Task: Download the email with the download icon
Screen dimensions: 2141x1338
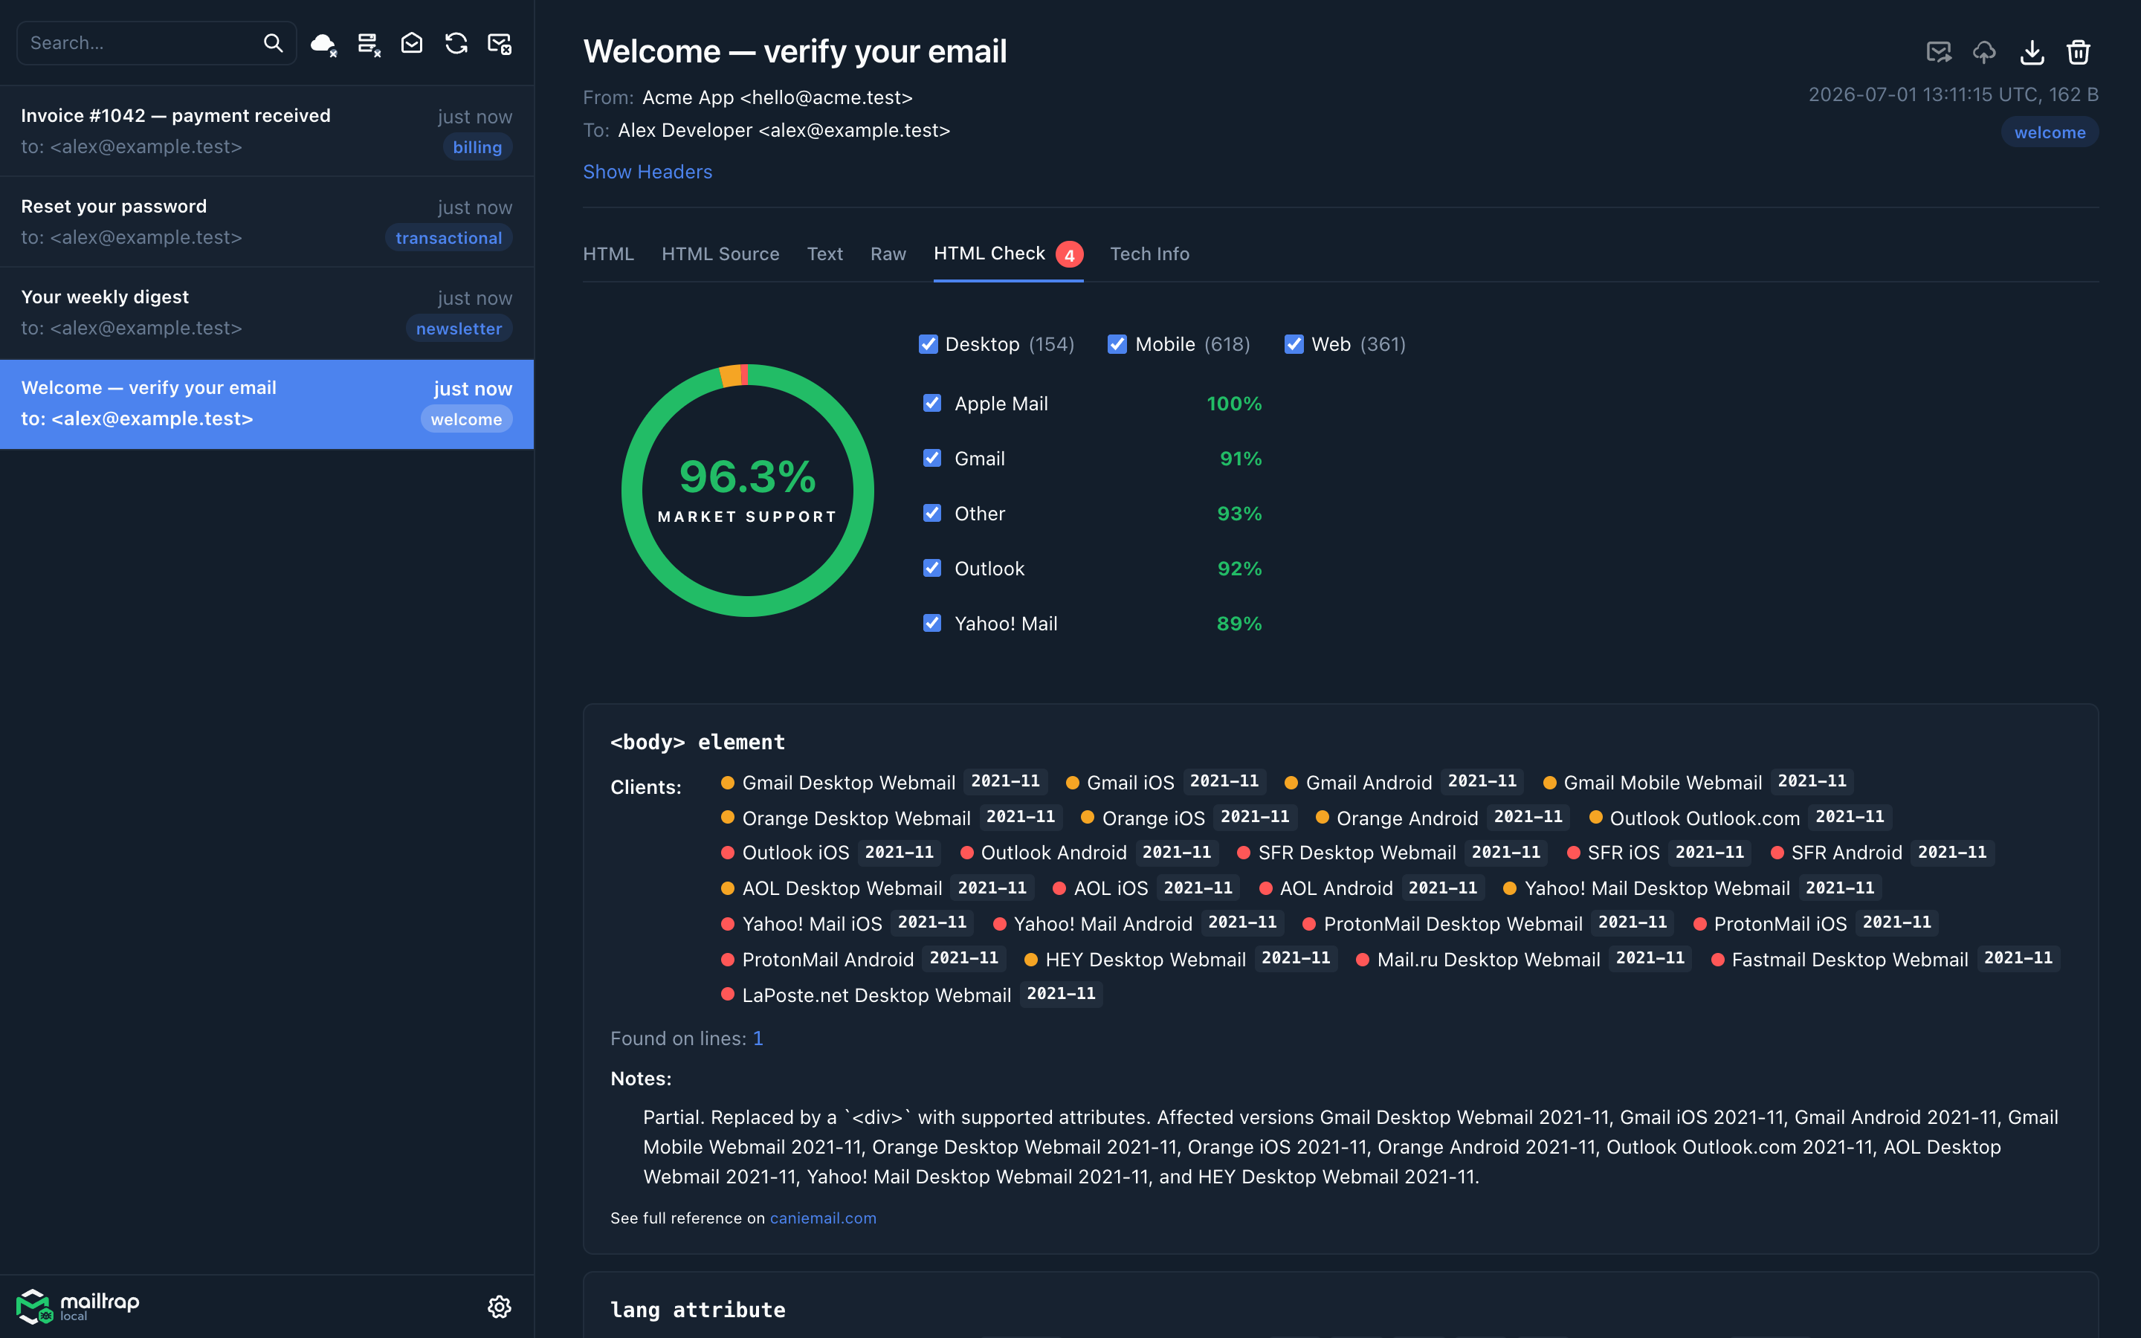Action: 2032,52
